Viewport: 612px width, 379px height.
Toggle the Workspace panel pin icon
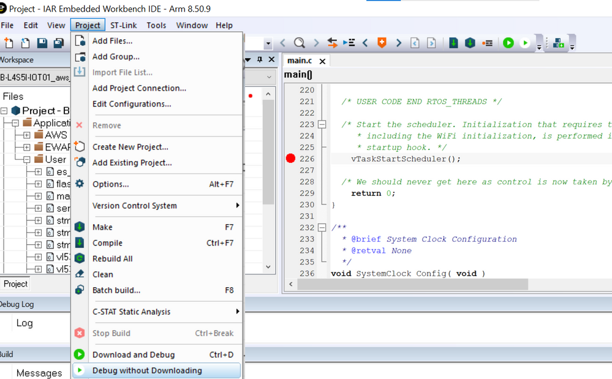click(x=260, y=59)
